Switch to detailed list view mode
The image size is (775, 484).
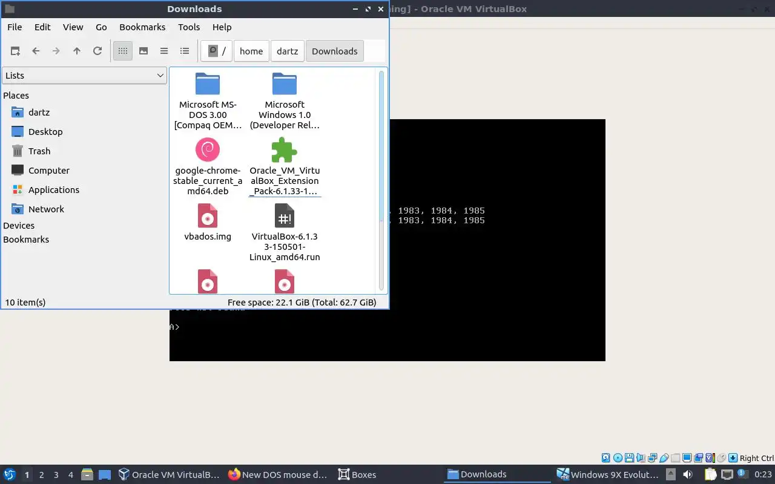click(185, 51)
